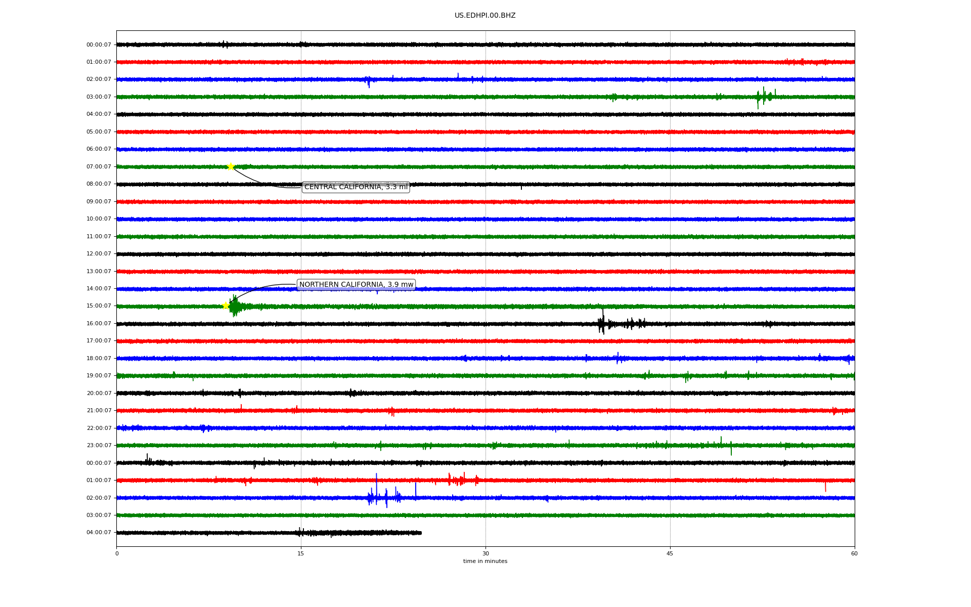Click the US.EDHPI.00.BHZ plot title
The height and width of the screenshot is (607, 971).
(x=484, y=16)
